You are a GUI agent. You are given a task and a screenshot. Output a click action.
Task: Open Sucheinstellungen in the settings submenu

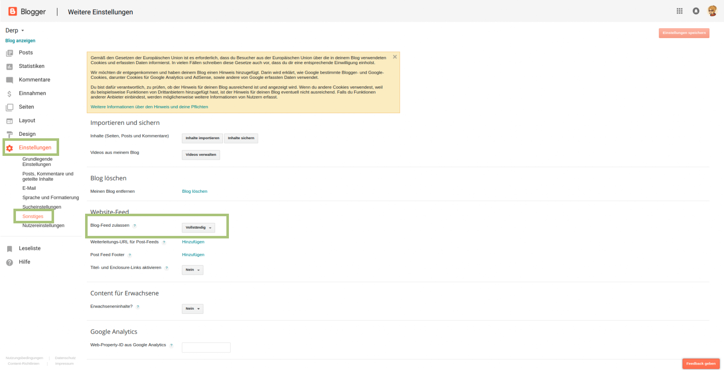pyautogui.click(x=42, y=207)
